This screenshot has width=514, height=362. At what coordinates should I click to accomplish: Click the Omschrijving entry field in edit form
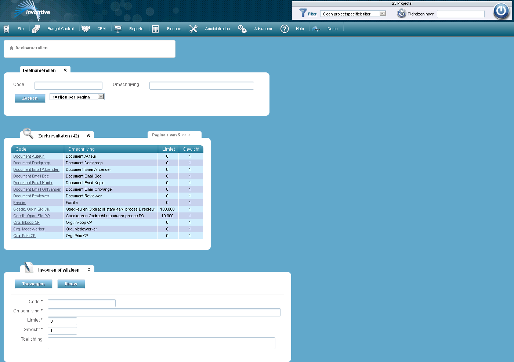click(164, 312)
